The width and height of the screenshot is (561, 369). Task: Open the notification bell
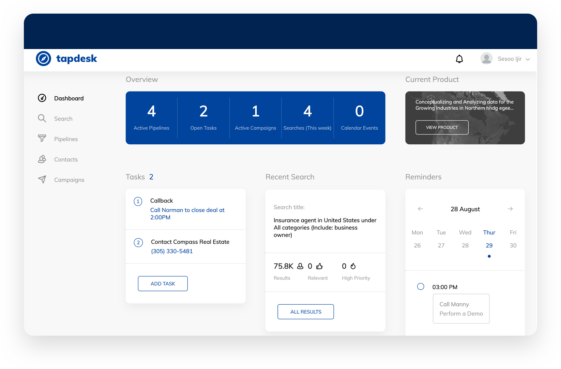(459, 59)
